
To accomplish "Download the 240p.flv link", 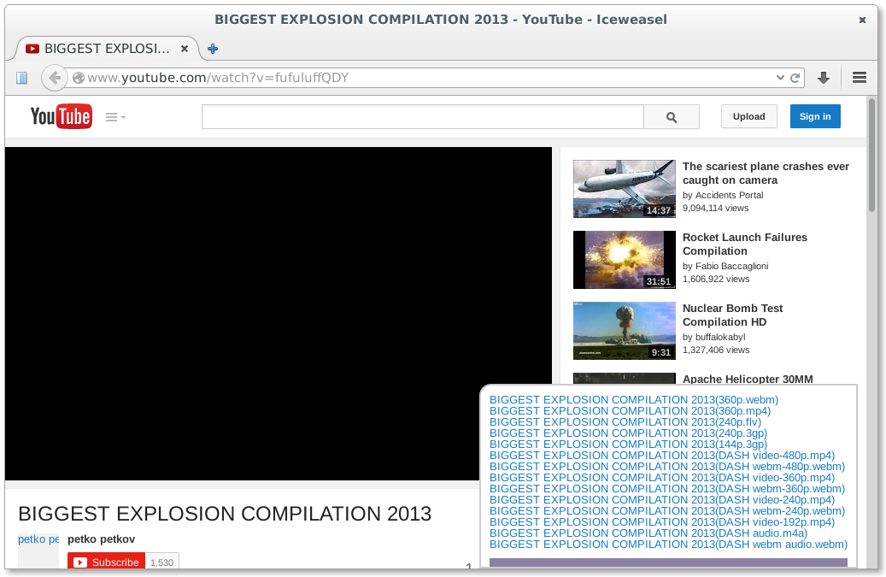I will [x=625, y=422].
